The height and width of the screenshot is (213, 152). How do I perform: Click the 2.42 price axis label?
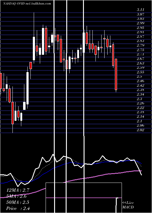[x=140, y=86]
